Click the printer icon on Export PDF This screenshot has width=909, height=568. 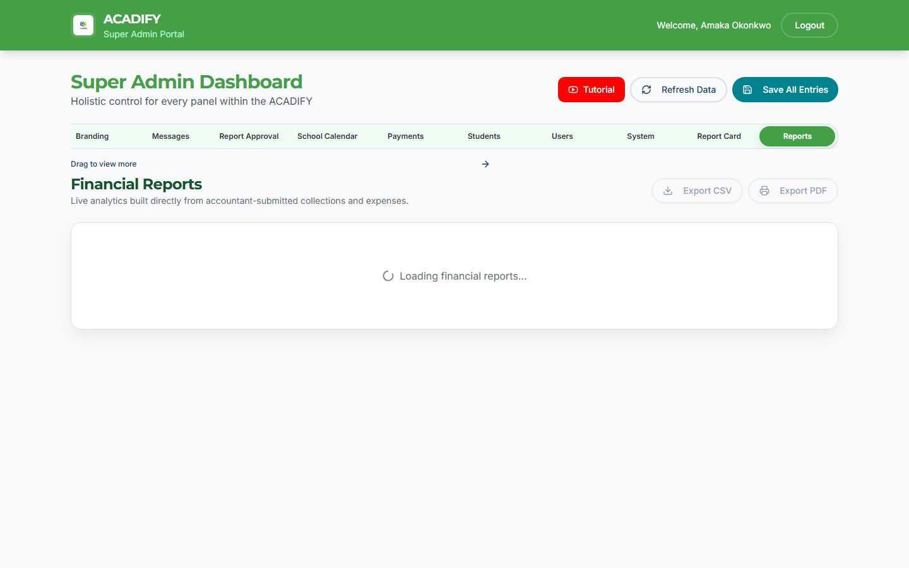pyautogui.click(x=764, y=191)
